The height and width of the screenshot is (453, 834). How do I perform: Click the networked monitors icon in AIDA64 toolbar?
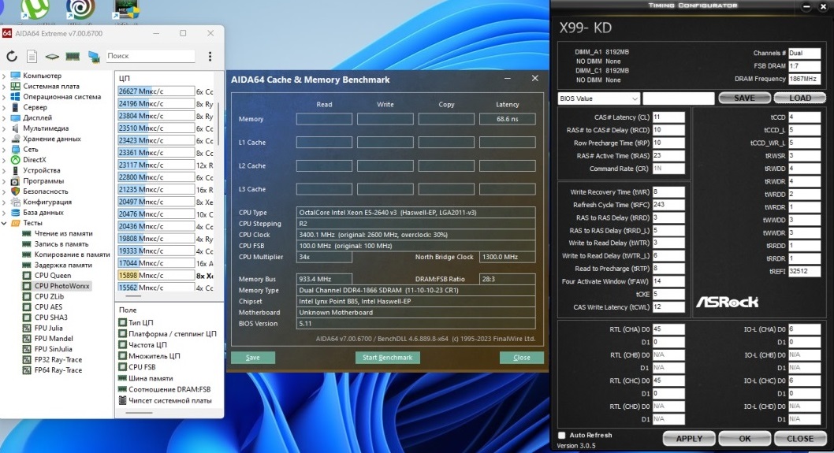(94, 57)
